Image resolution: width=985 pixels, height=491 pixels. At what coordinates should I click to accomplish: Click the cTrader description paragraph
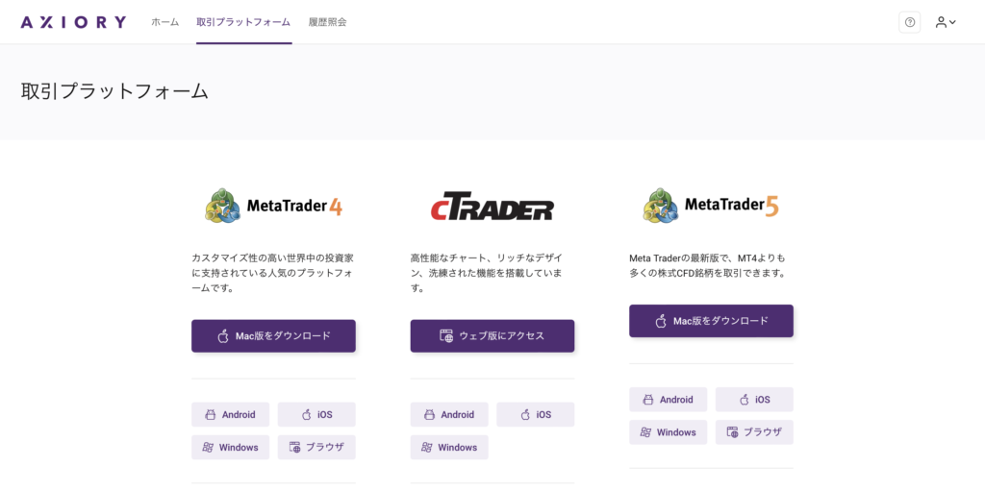[486, 273]
